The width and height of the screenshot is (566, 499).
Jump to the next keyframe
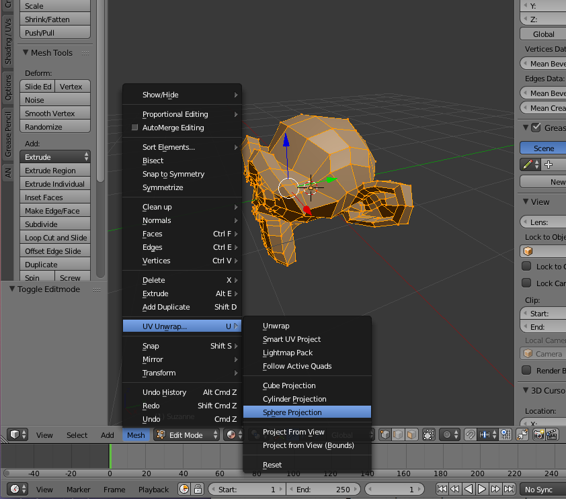[x=495, y=490]
